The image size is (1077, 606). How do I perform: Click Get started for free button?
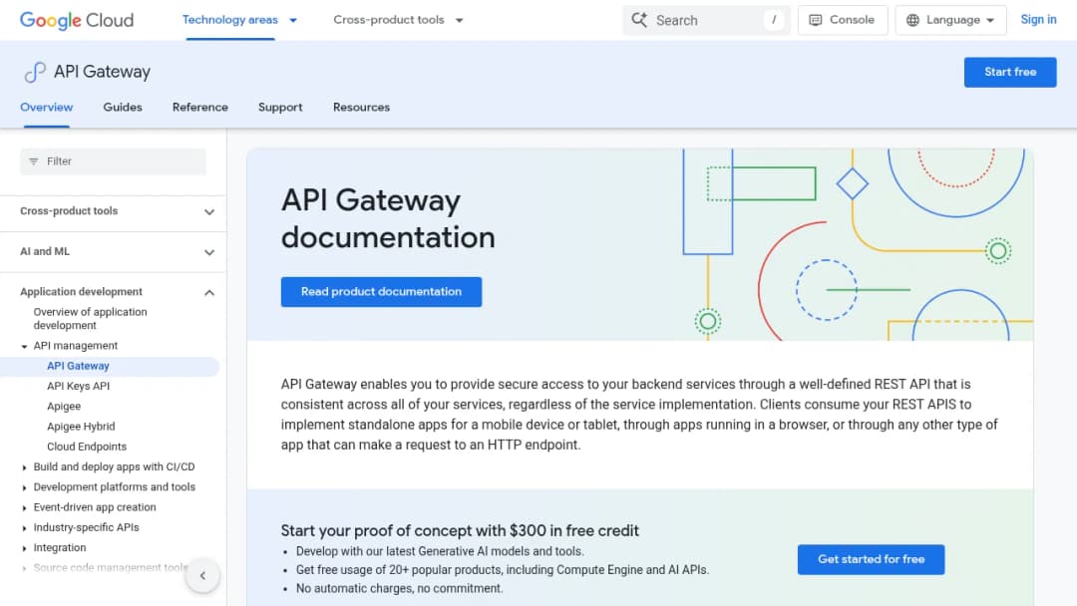(871, 559)
